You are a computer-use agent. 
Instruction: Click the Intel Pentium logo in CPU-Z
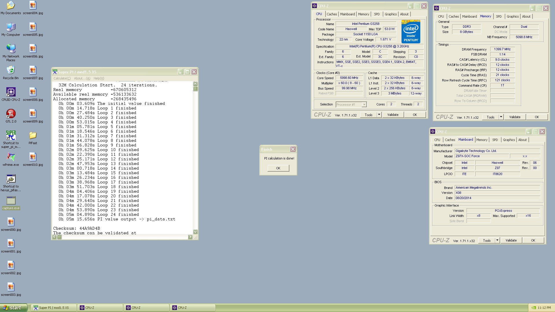click(x=411, y=32)
